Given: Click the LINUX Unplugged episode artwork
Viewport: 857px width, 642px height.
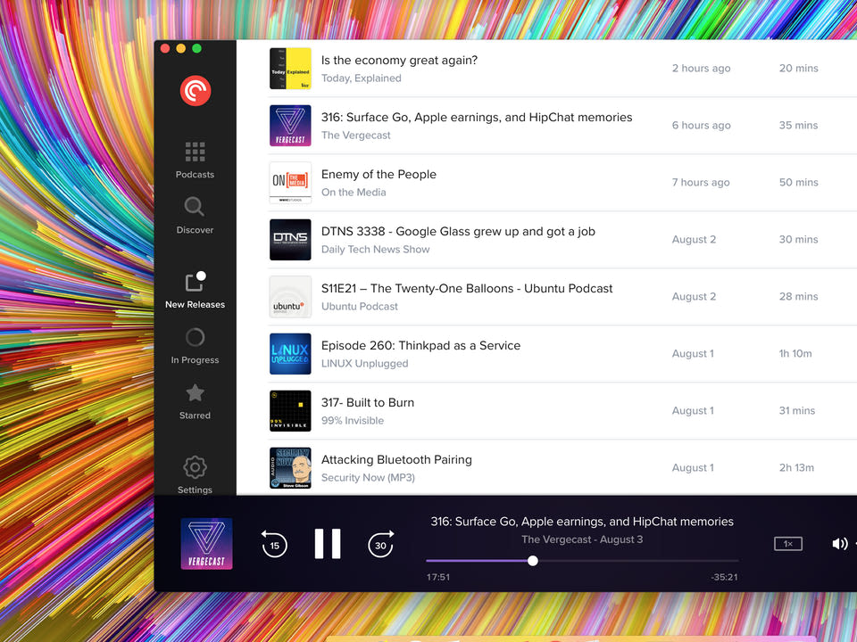Looking at the screenshot, I should click(290, 353).
